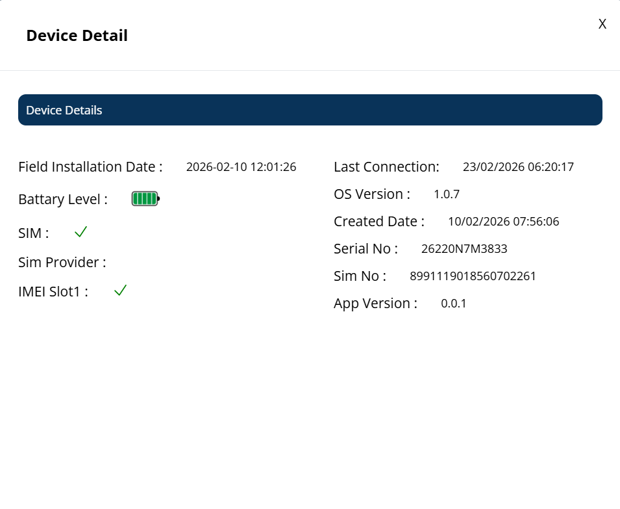Screen dimensions: 620x509
Task: Click the serial number 26220N7M3833
Action: tap(464, 249)
